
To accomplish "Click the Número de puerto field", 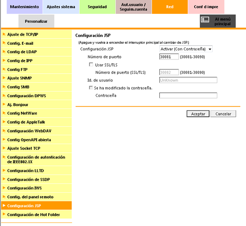I will pos(169,57).
